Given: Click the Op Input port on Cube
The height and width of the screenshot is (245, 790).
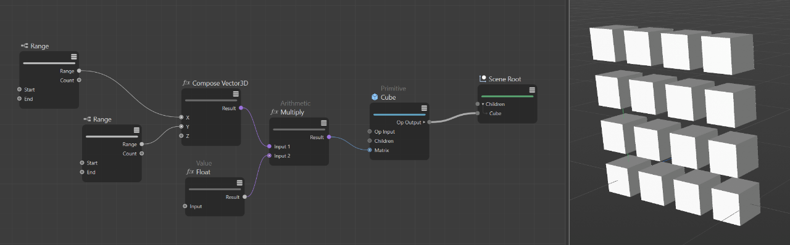Looking at the screenshot, I should 370,132.
